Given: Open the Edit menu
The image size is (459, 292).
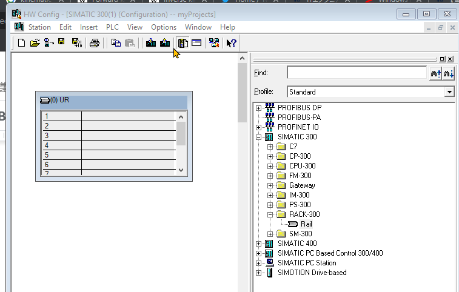Looking at the screenshot, I should click(65, 27).
